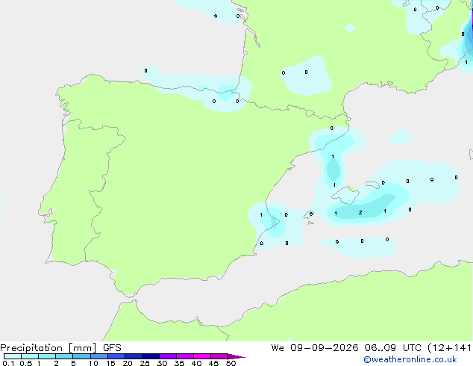Viewport: 473px width, 366px height.
Task: Select the 0.5 mm legend color swatch
Action: point(30,356)
